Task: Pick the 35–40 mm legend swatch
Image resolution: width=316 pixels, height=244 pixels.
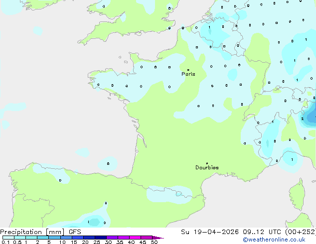Action: pos(124,238)
